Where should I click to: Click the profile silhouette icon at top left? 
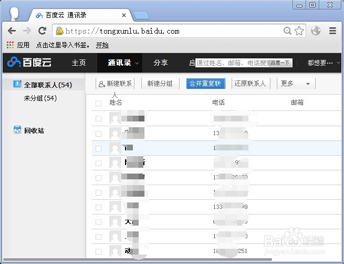pyautogui.click(x=14, y=14)
